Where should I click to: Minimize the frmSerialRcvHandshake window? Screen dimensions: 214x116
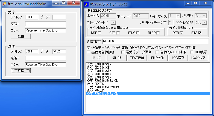pyautogui.click(x=56, y=3)
